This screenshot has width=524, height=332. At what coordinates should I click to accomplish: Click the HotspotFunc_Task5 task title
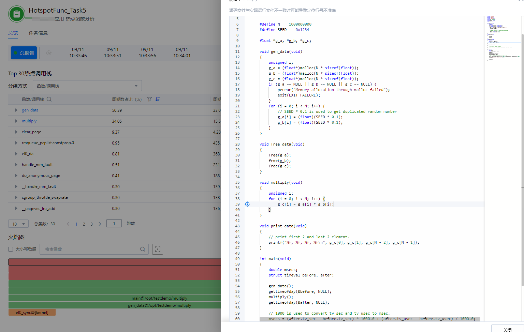[x=57, y=10]
